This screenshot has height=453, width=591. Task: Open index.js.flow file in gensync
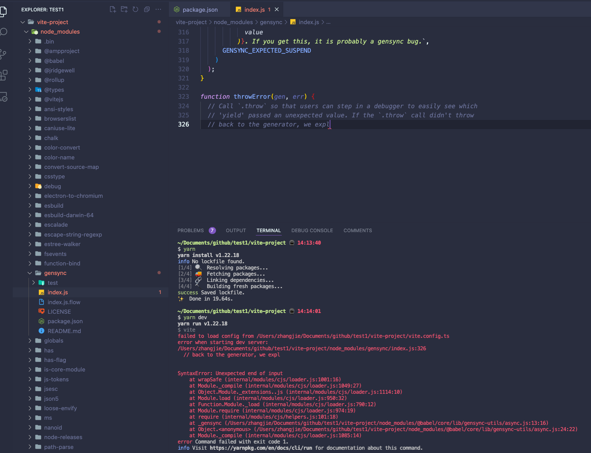coord(64,302)
